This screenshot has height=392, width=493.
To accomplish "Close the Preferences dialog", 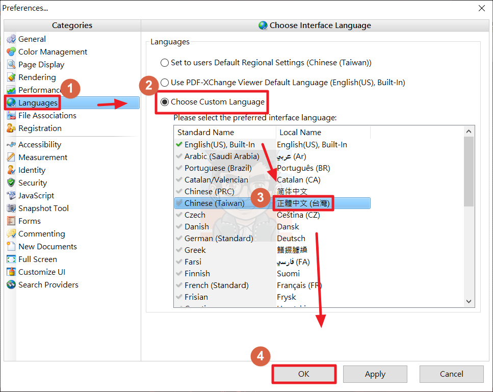I will pos(482,8).
